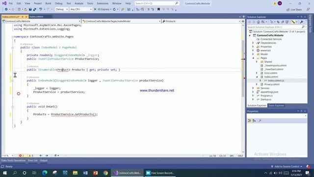Image resolution: width=314 pixels, height=177 pixels.
Task: Open the Extensions menu
Action: [103, 3]
